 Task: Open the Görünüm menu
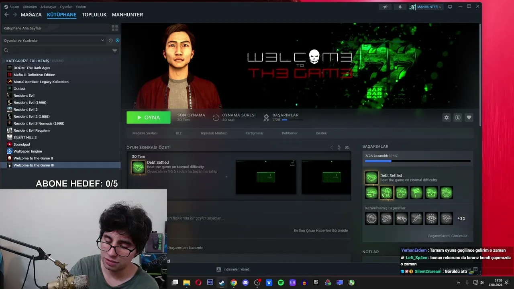[30, 7]
